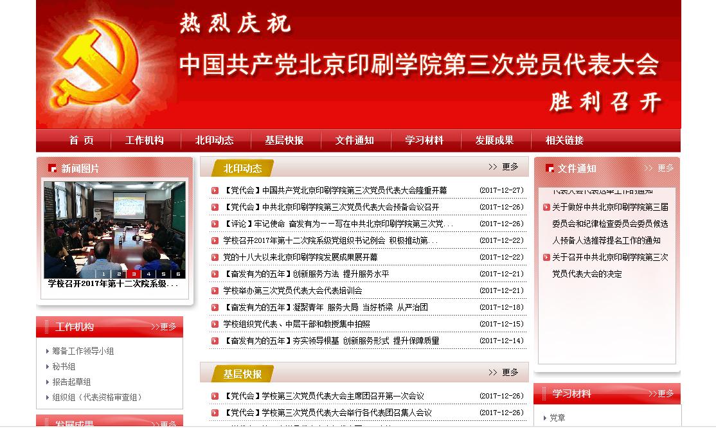716x428 pixels.
Task: Select 基层快报 in the navigation bar
Action: pyautogui.click(x=284, y=140)
